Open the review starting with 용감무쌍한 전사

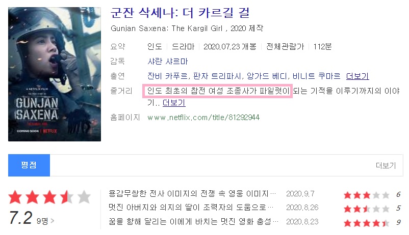pos(192,194)
